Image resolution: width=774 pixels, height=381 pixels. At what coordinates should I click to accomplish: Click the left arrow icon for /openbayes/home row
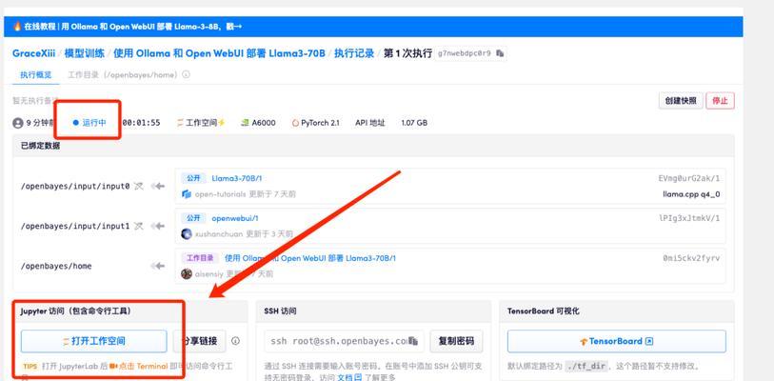[158, 266]
